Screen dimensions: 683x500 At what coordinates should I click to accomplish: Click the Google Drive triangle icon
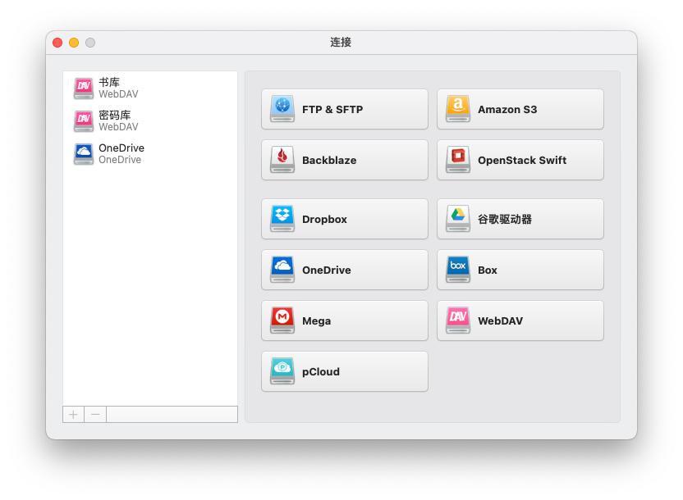(458, 219)
